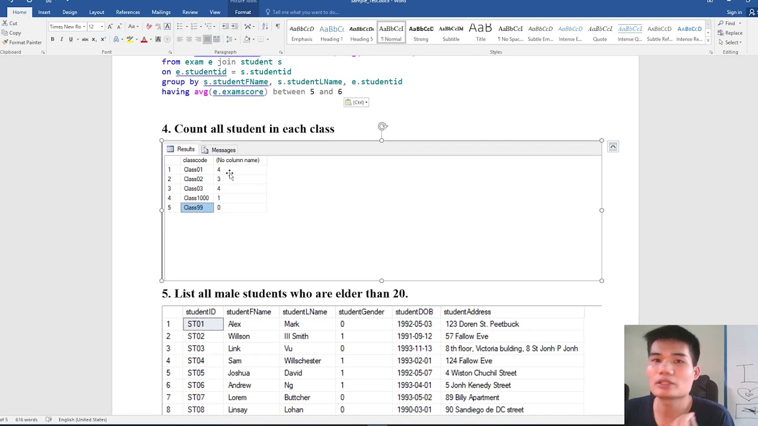Screen dimensions: 758x426
Task: Click the Enclose Characters icon
Action: tap(167, 39)
